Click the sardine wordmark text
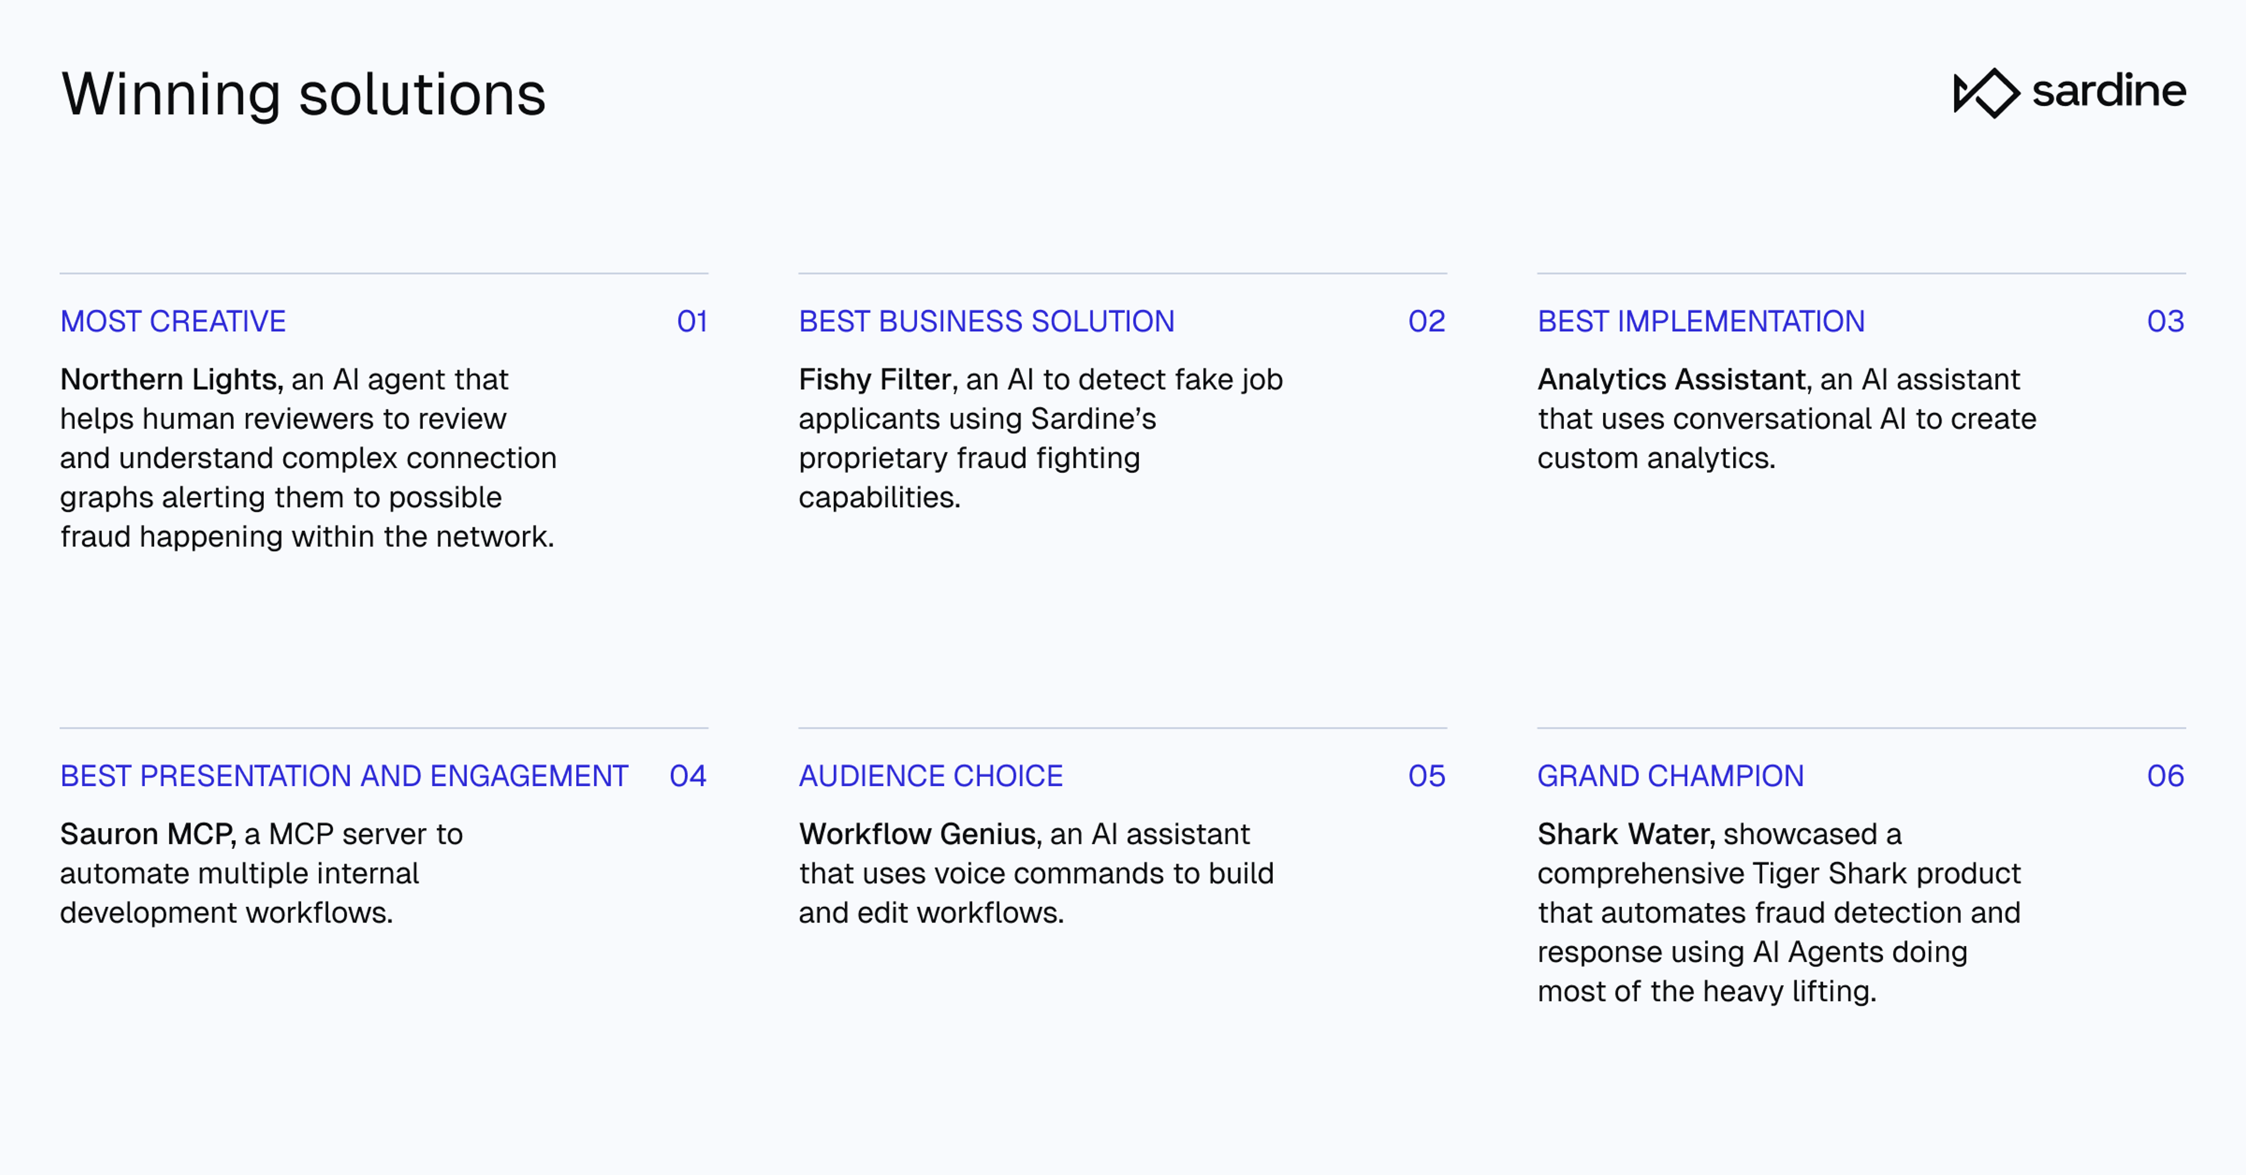The width and height of the screenshot is (2246, 1175). pyautogui.click(x=2108, y=91)
